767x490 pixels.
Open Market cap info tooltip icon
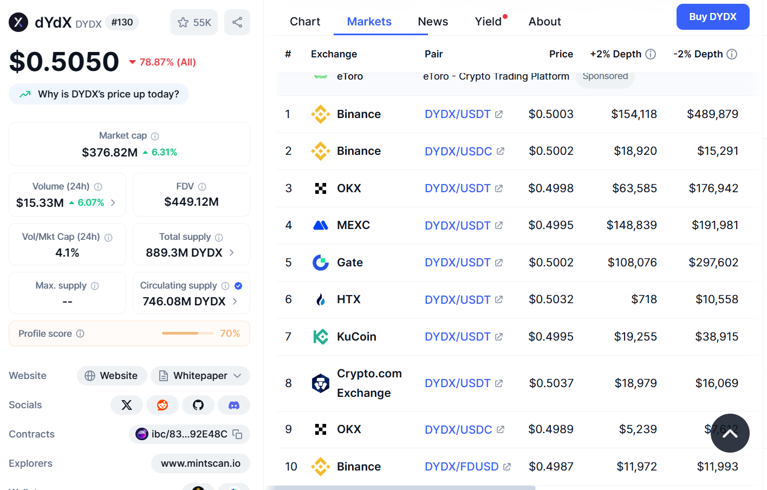(155, 136)
